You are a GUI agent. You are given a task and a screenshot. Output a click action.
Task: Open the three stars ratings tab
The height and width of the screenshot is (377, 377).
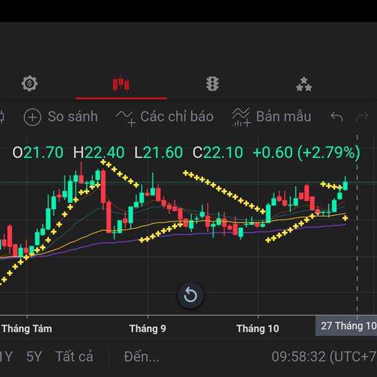coord(303,84)
